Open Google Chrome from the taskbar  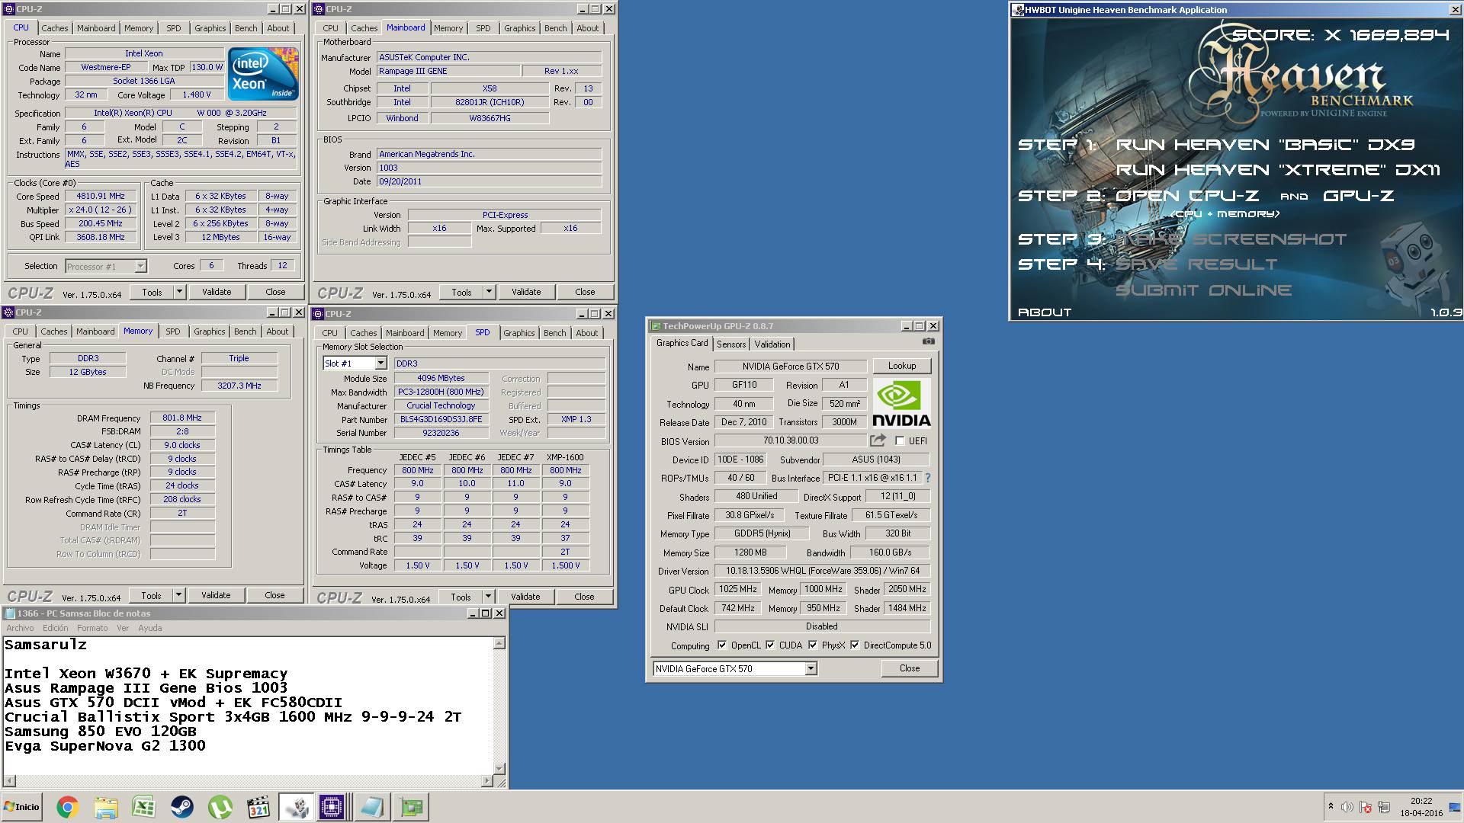(67, 807)
